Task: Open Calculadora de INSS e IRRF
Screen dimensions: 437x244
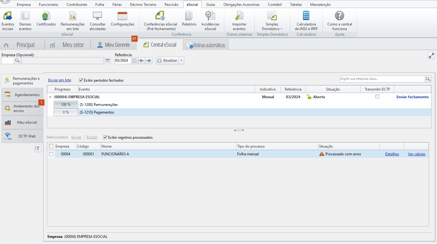Action: click(306, 21)
